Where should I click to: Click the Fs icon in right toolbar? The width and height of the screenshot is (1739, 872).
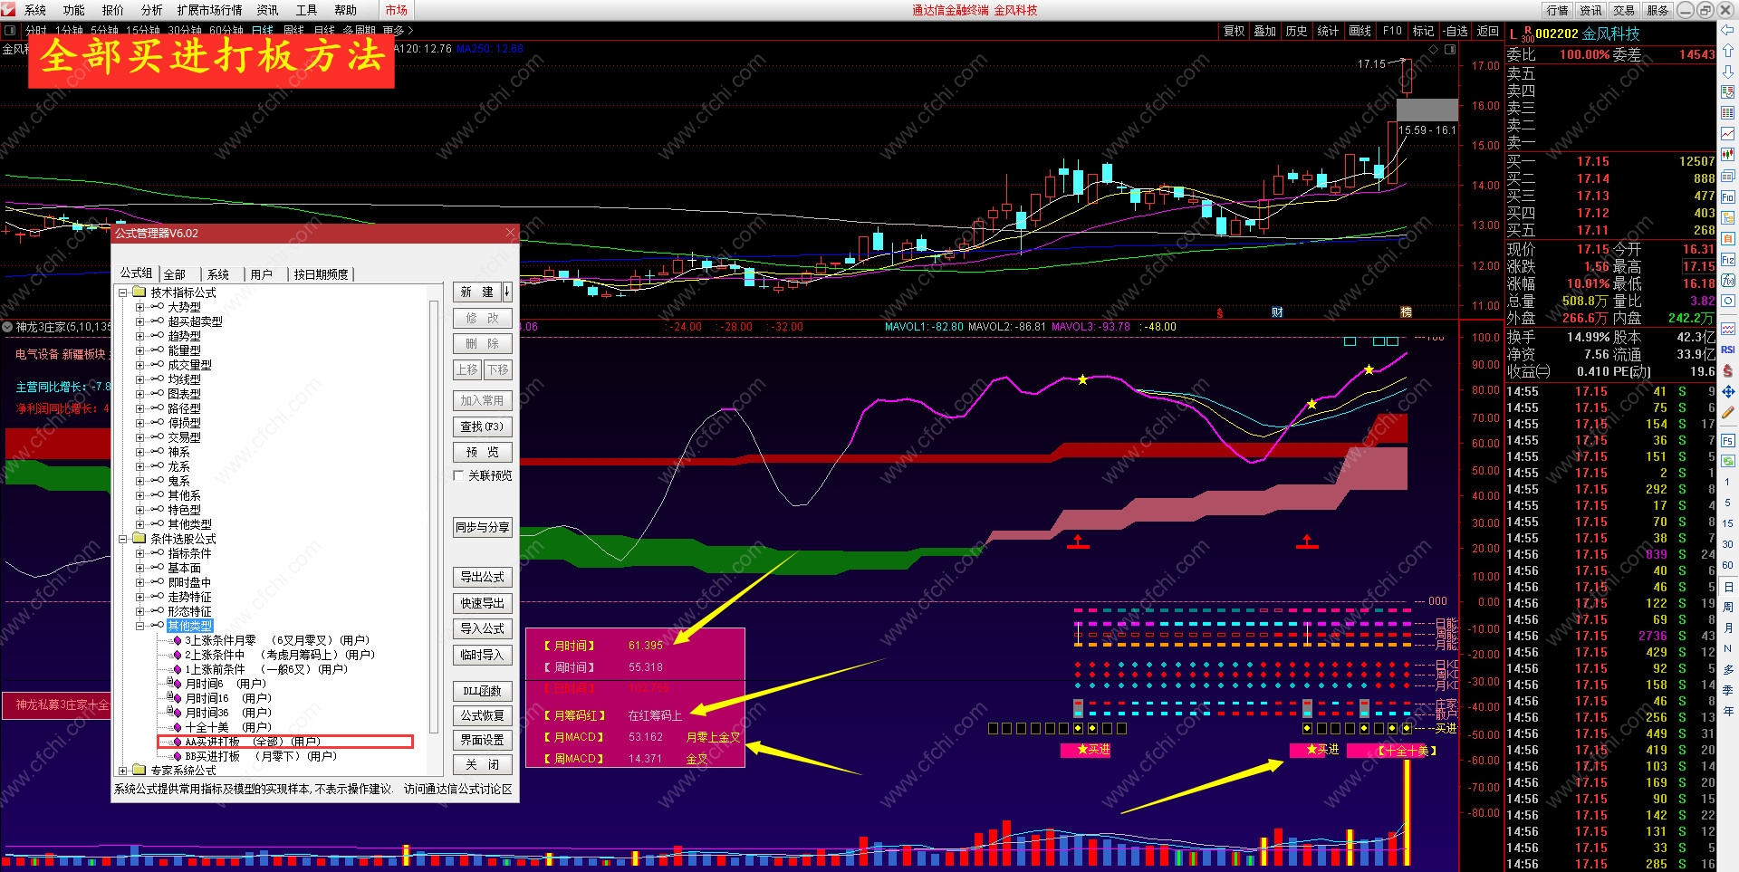point(1727,441)
